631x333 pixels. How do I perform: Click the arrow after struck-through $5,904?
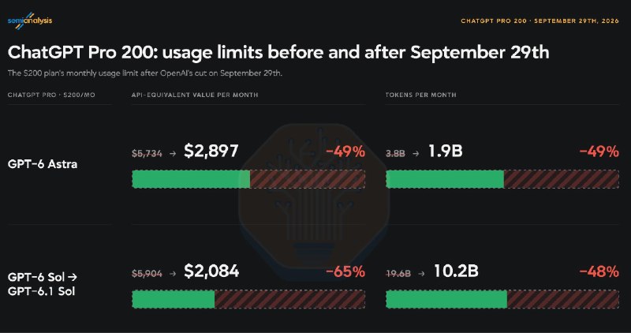tap(173, 273)
